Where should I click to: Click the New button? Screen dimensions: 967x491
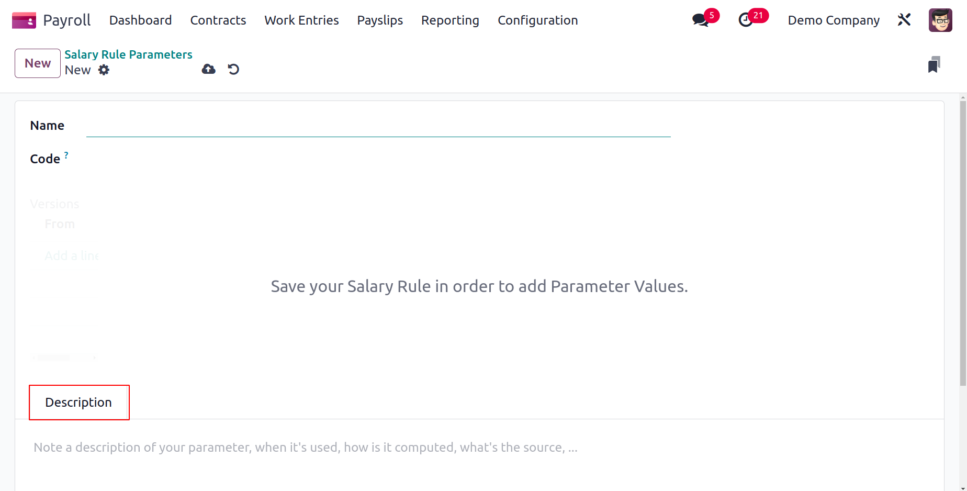tap(38, 63)
